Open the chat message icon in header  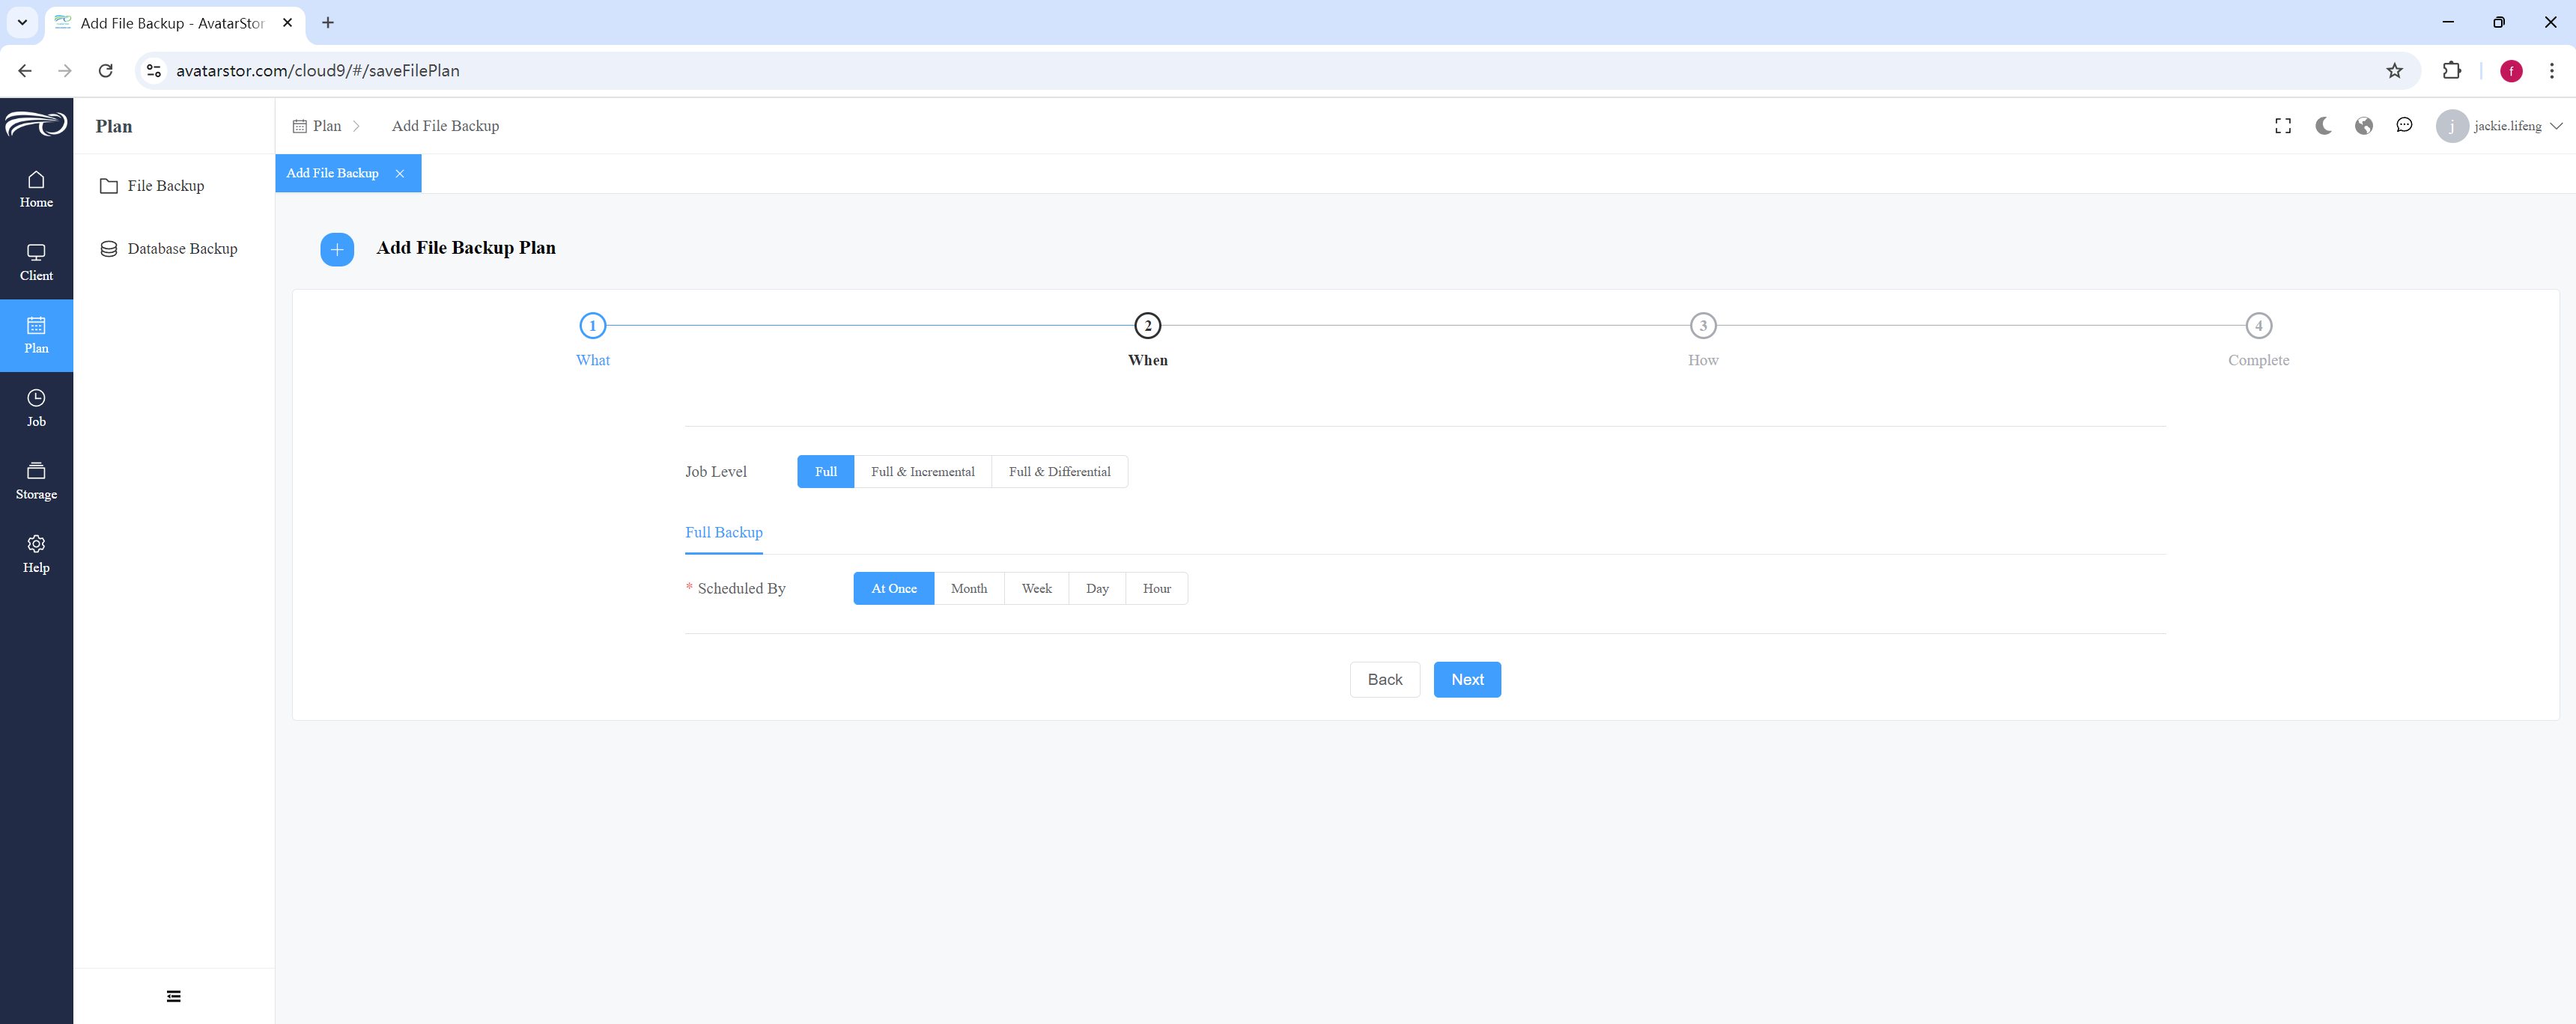2404,126
